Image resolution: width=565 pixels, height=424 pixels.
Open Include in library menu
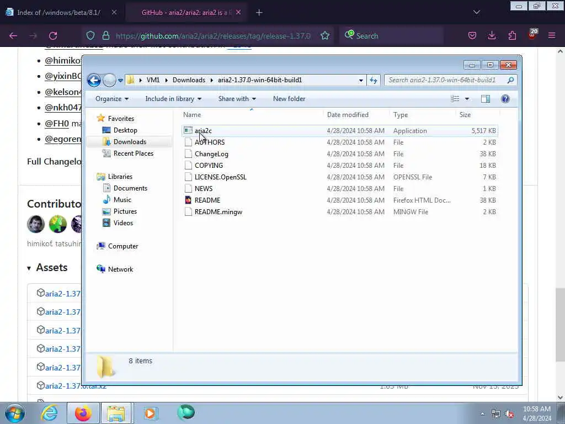pyautogui.click(x=173, y=99)
